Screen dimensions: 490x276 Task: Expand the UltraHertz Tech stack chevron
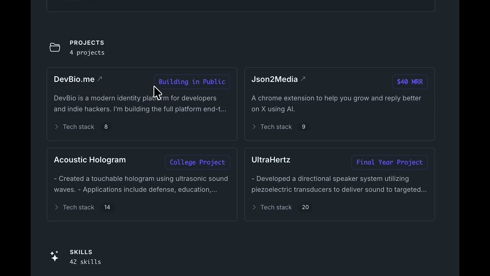click(254, 207)
